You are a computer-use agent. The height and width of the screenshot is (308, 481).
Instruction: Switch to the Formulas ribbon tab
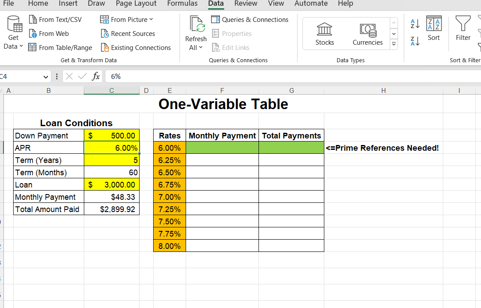click(x=182, y=4)
